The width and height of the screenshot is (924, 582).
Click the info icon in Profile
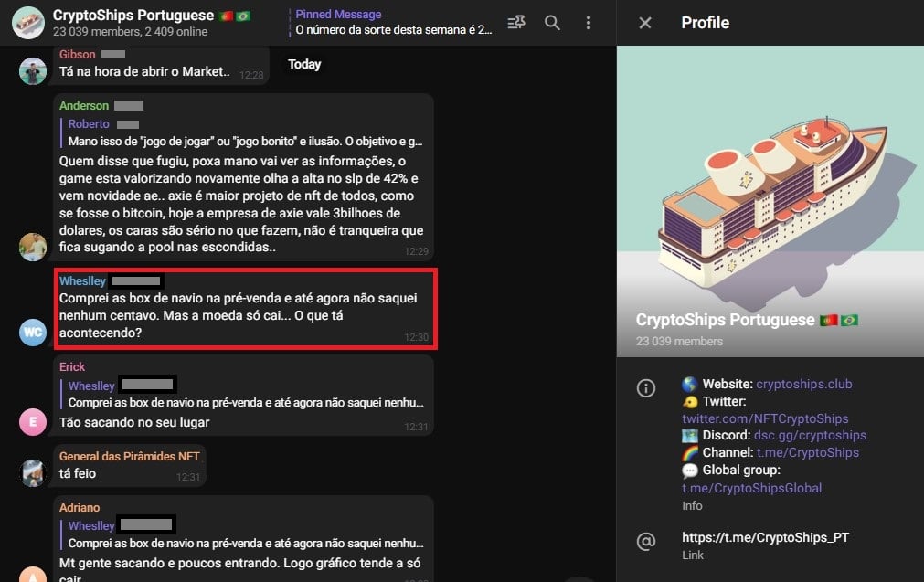click(x=646, y=388)
